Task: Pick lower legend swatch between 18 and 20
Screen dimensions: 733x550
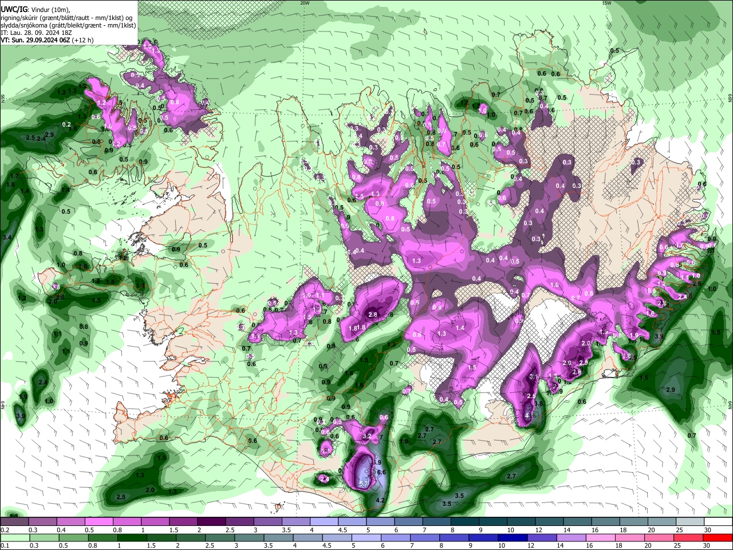Action: 631,538
